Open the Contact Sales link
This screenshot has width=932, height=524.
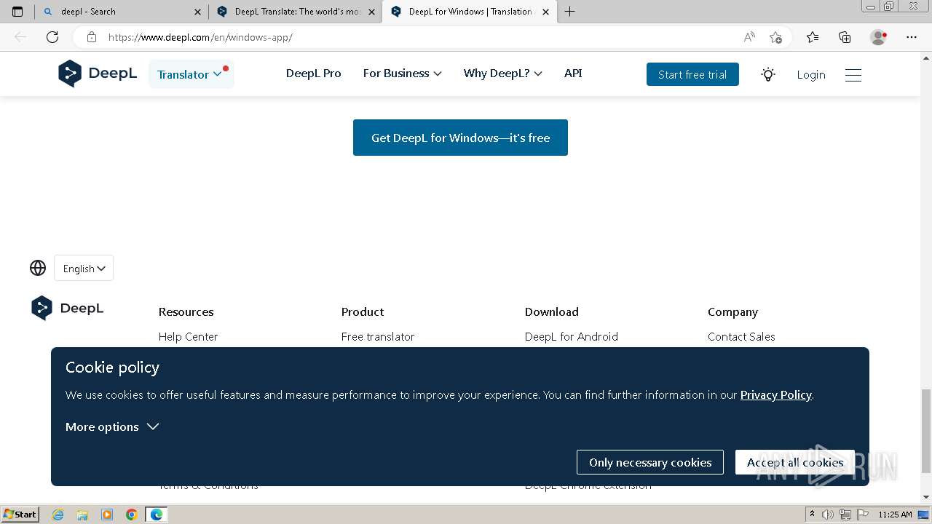(x=741, y=336)
